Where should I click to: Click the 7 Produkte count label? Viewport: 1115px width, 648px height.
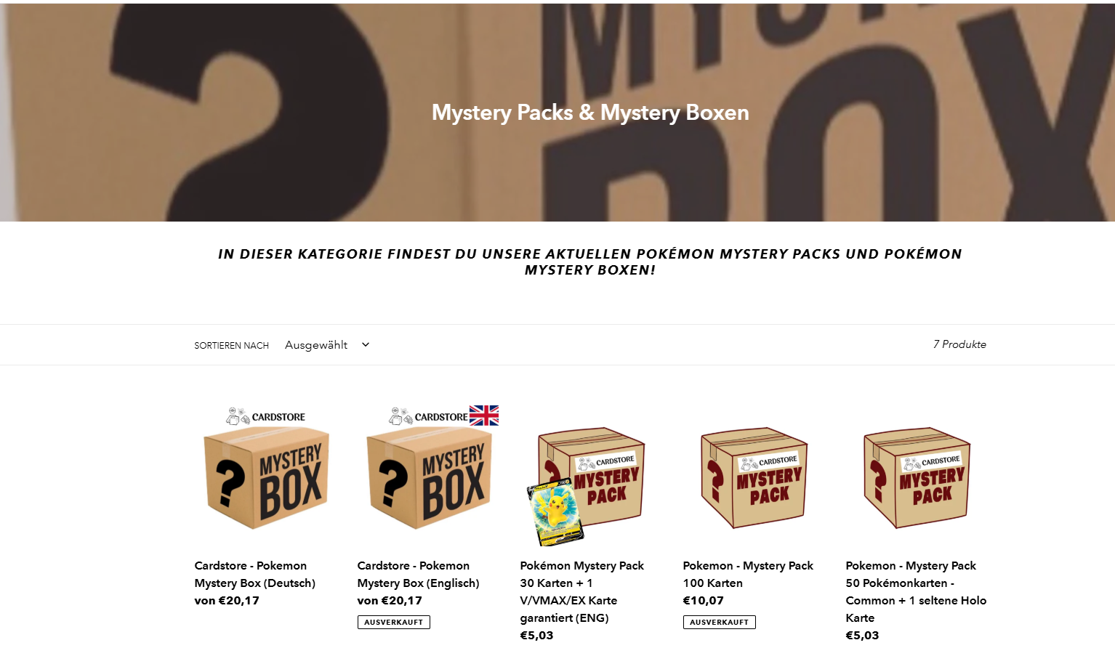click(959, 344)
